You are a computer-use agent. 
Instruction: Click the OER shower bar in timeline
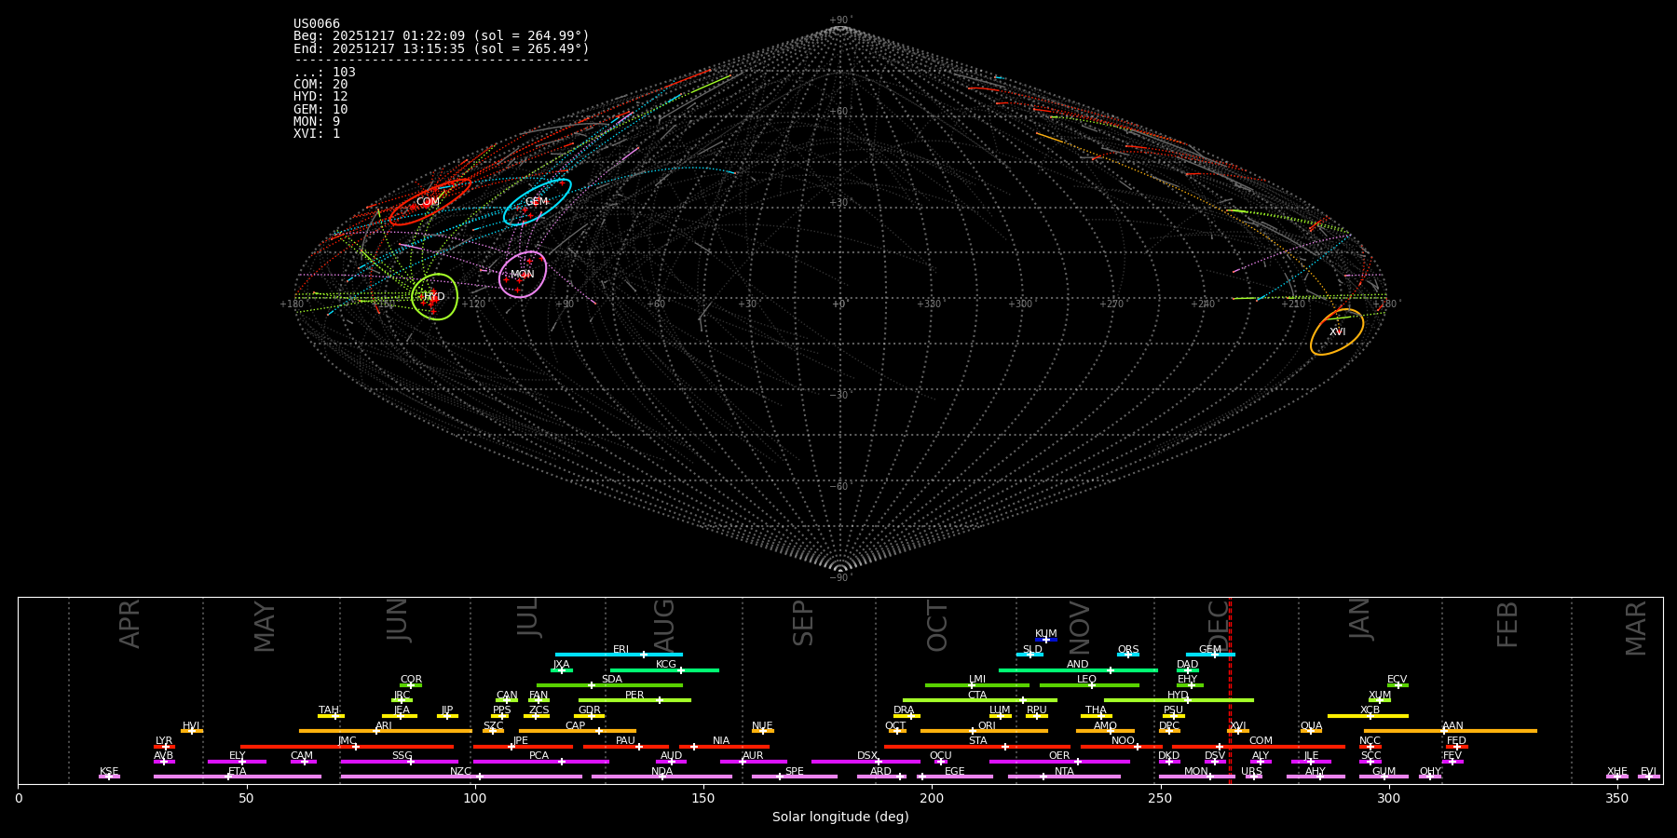tap(1059, 762)
